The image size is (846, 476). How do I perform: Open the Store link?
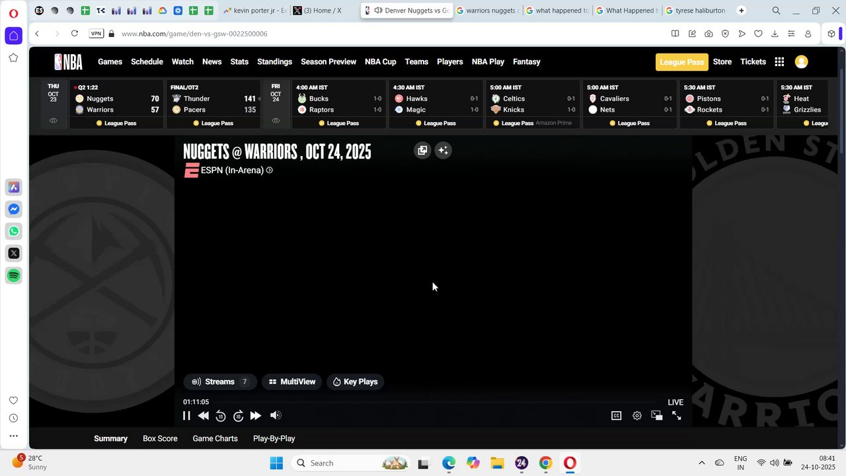click(722, 61)
